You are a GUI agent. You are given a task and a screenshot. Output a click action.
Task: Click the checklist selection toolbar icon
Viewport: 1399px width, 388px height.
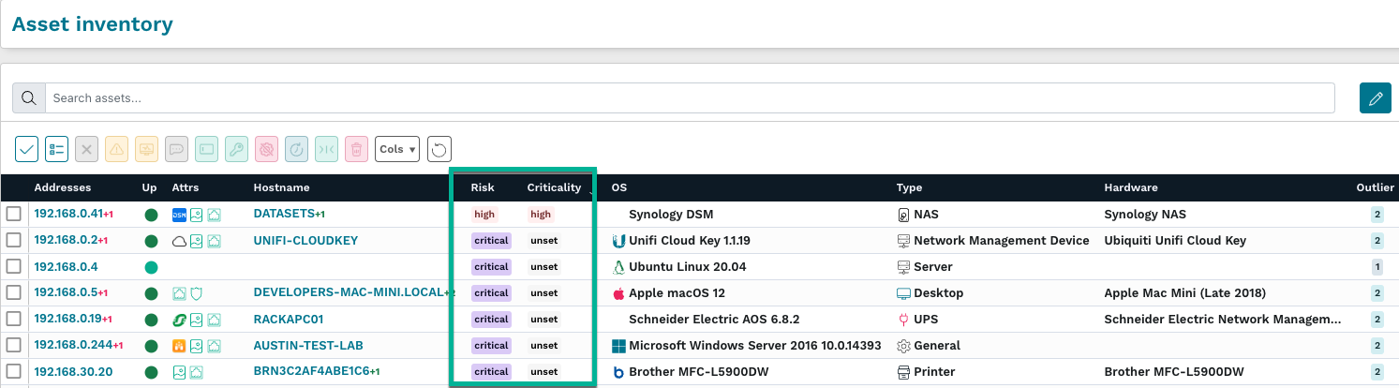tap(56, 148)
